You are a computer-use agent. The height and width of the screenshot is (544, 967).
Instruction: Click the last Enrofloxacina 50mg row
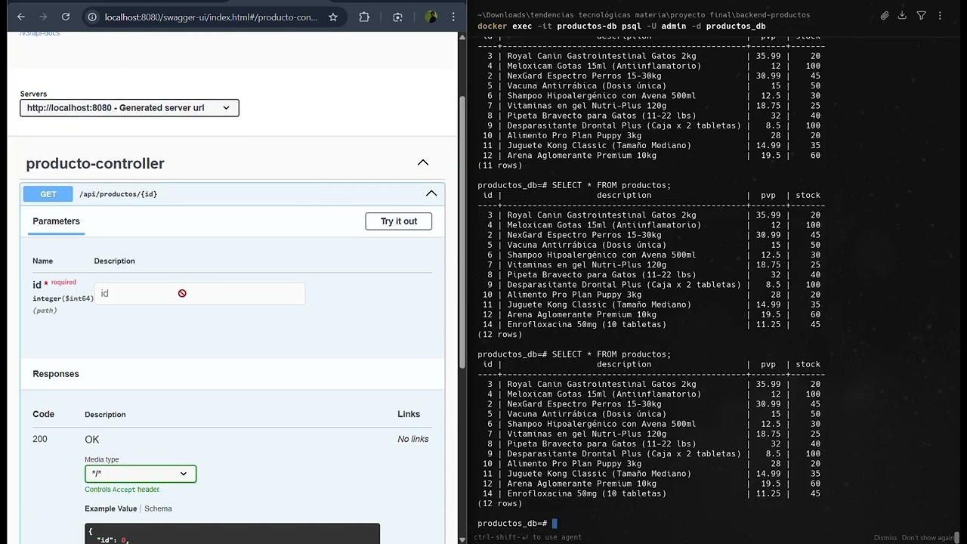click(650, 493)
